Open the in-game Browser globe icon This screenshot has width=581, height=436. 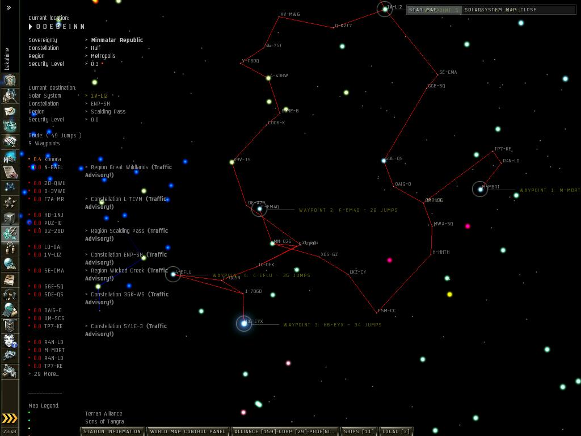coord(10,263)
